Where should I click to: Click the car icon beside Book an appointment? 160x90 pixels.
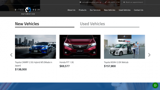124,2
